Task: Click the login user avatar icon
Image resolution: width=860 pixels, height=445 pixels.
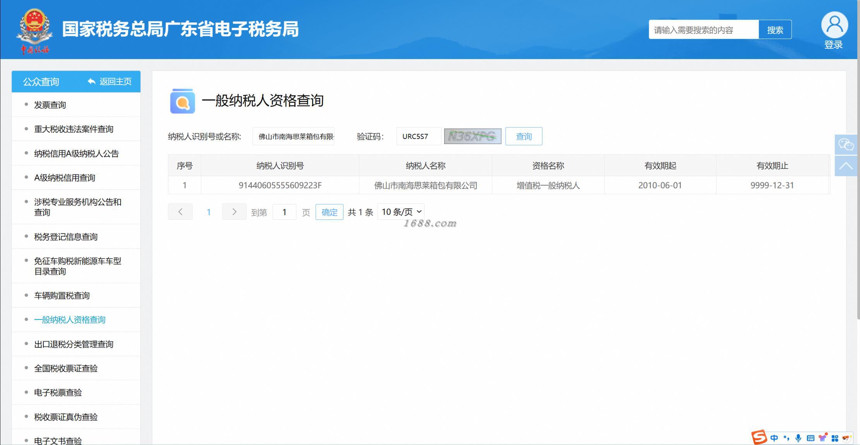Action: pos(834,25)
